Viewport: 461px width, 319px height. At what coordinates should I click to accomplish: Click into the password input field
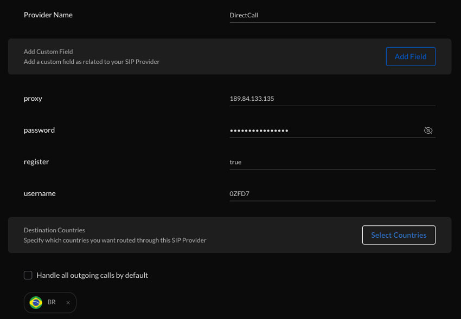(325, 131)
